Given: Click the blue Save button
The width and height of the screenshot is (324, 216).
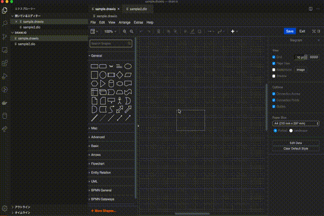Looking at the screenshot, I should pyautogui.click(x=289, y=31).
